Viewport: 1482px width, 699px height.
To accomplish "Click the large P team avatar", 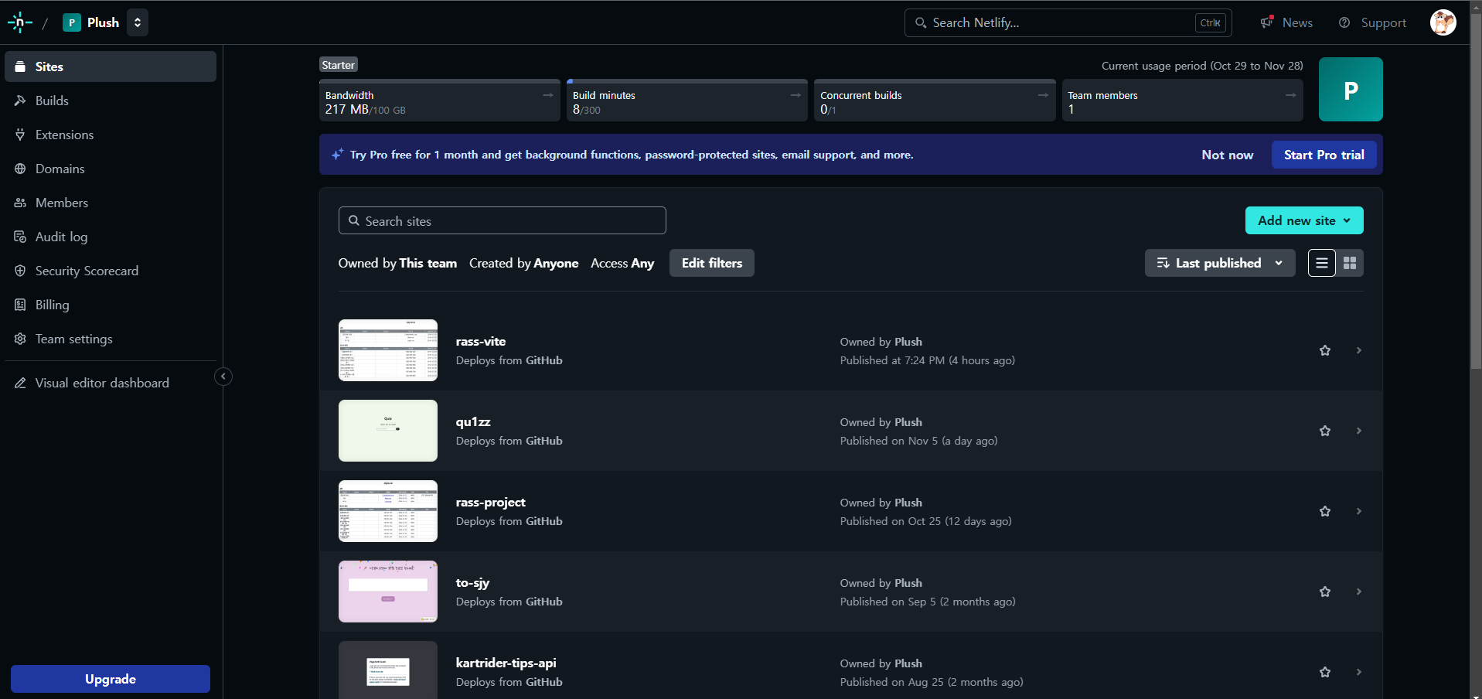I will pyautogui.click(x=1351, y=90).
